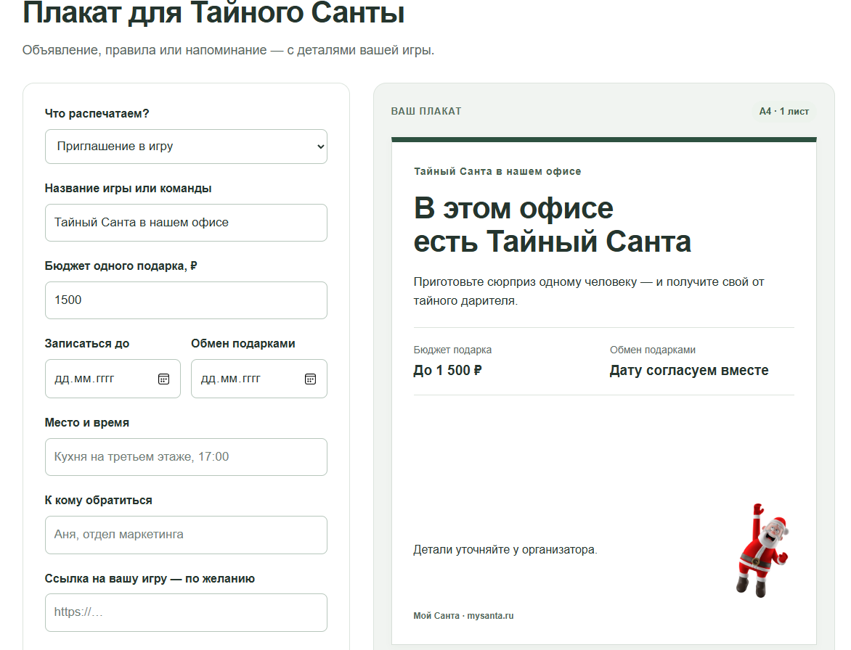Click poster label 'Обмен подарками' above date text
The image size is (851, 650).
652,350
